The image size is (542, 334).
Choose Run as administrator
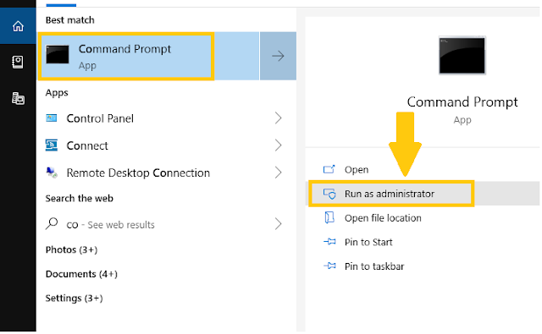coord(391,194)
